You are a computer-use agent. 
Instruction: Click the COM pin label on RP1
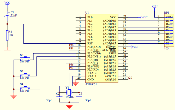point(169,17)
